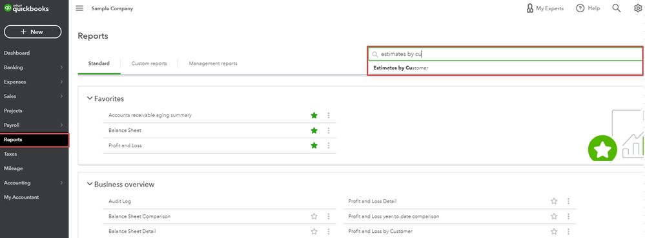Click the + New button
The width and height of the screenshot is (645, 238).
click(x=32, y=32)
